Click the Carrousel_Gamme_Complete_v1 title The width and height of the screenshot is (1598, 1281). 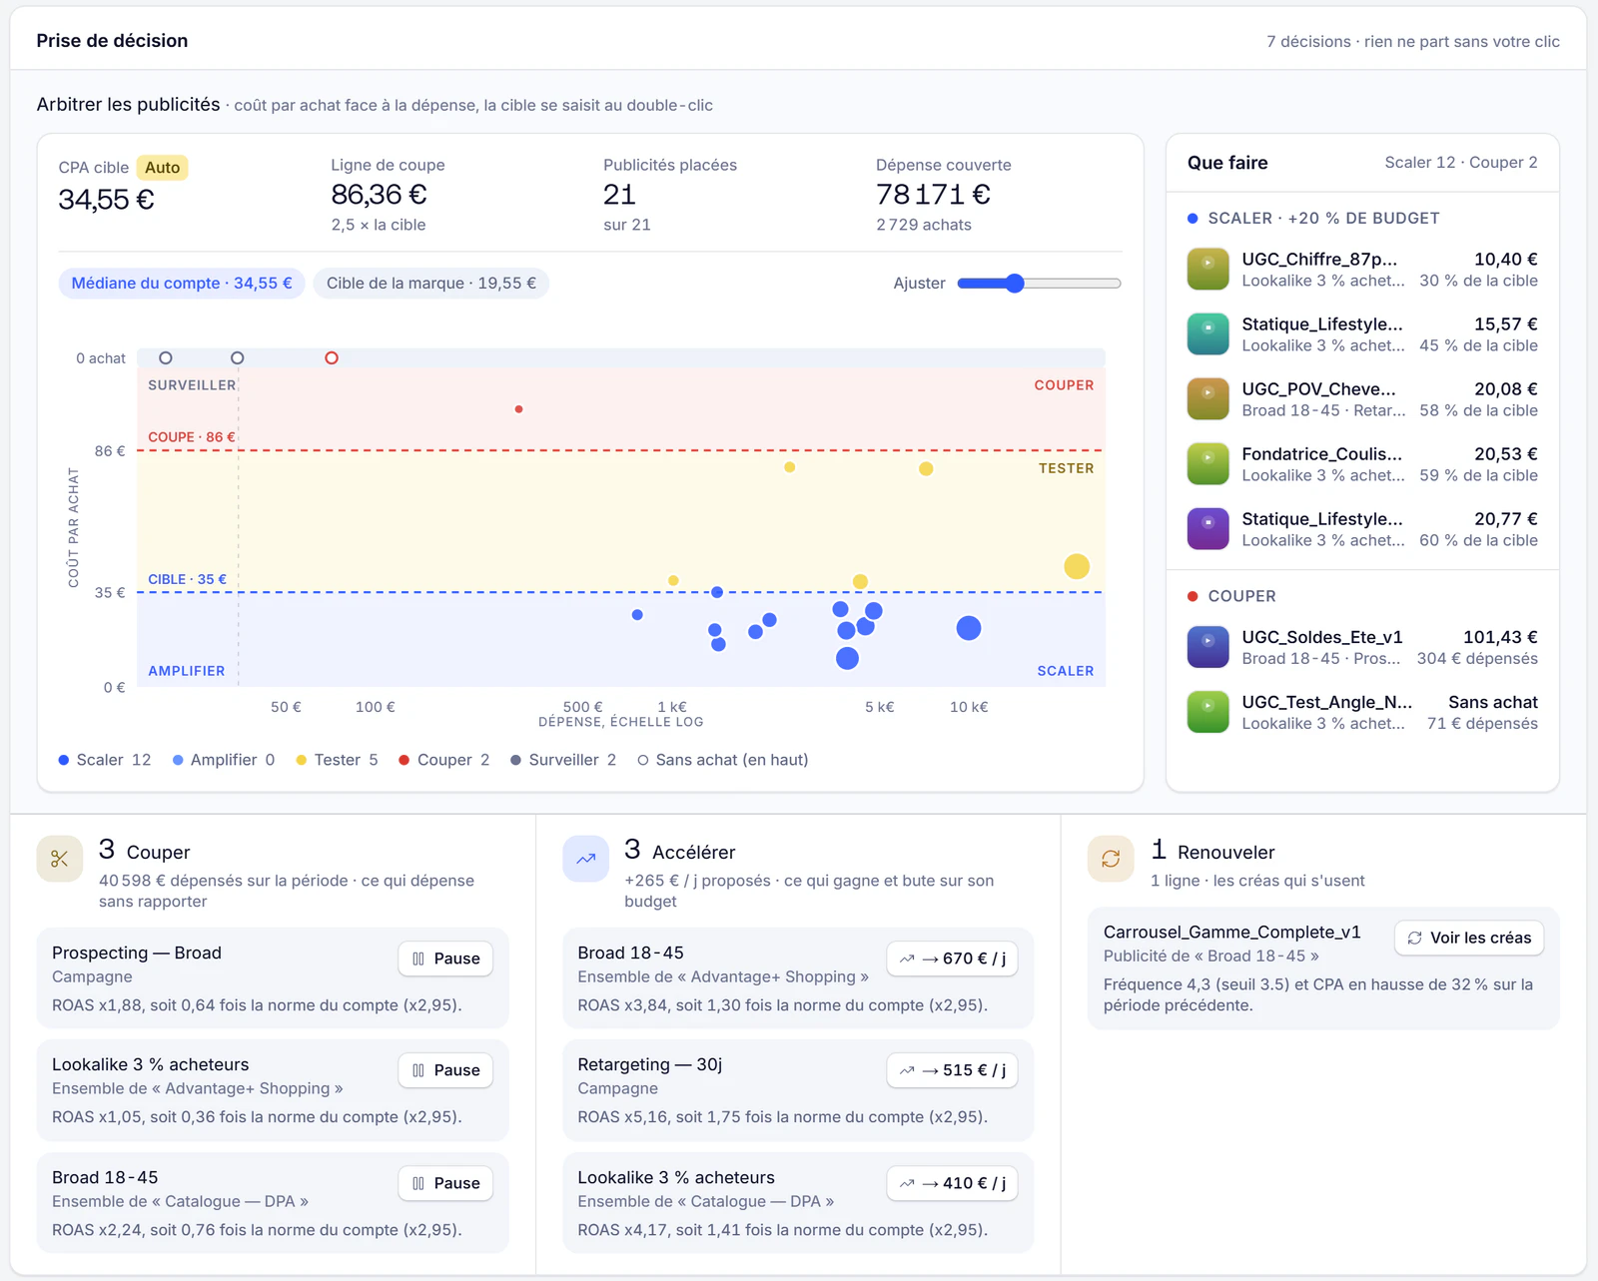pos(1232,932)
